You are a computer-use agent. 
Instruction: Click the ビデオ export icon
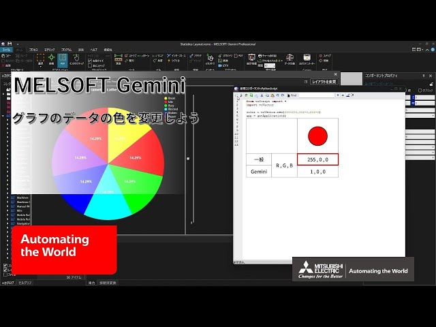(220, 65)
